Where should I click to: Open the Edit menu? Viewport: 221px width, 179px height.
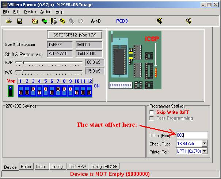point(16,12)
